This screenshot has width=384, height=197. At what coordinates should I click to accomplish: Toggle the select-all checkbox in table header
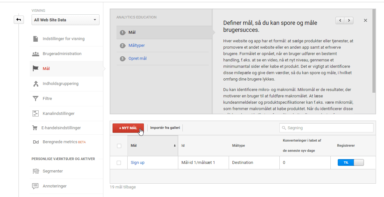coord(119,146)
